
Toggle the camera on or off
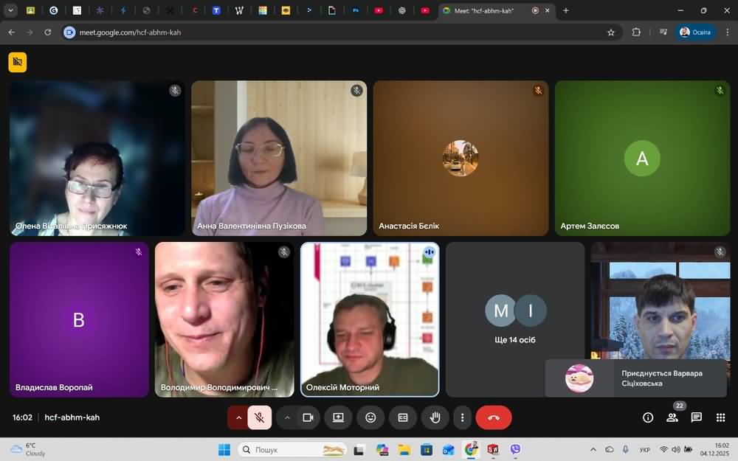tap(308, 417)
